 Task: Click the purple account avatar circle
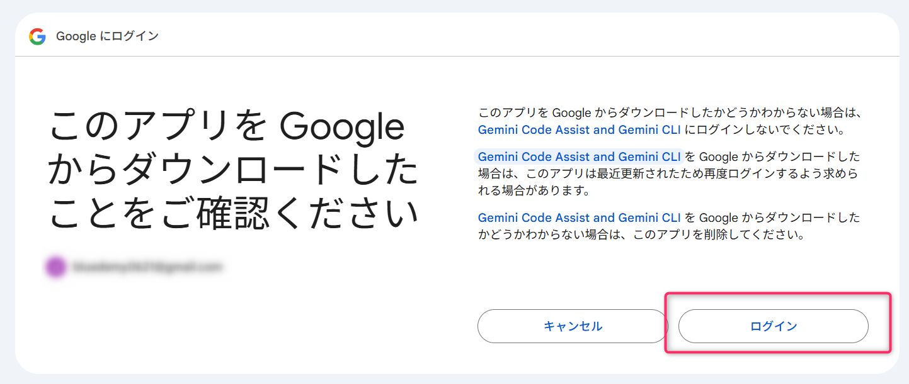[x=55, y=267]
